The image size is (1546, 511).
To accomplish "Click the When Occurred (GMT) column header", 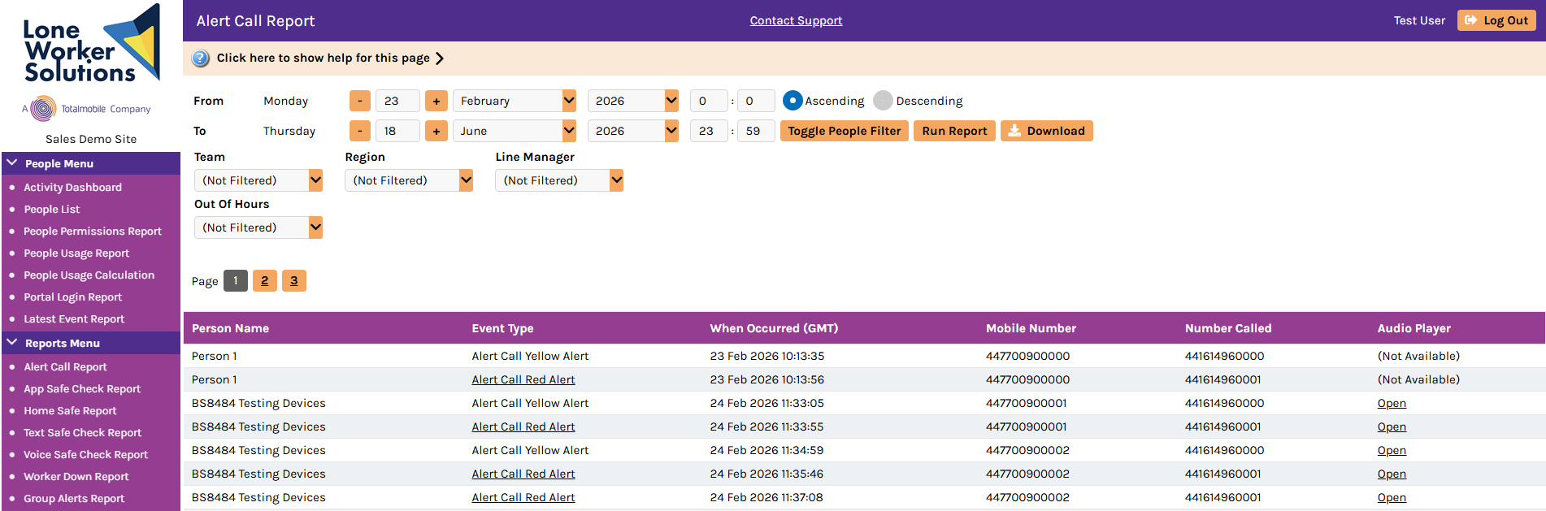I will 774,328.
